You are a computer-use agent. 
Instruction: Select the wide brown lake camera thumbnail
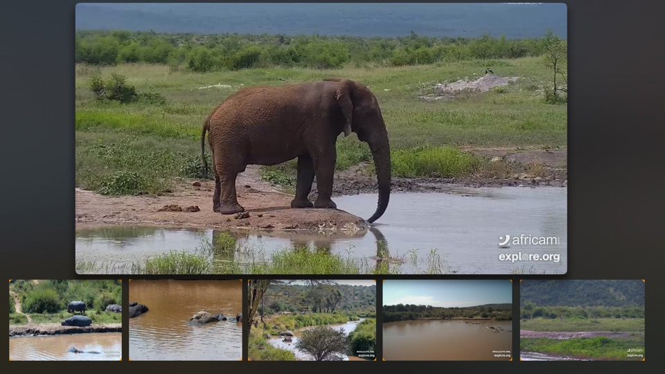click(x=447, y=320)
